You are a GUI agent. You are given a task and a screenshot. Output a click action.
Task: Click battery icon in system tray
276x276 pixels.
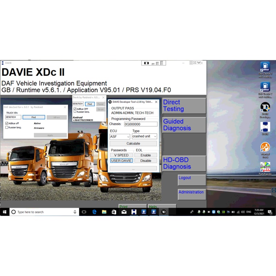point(233,212)
